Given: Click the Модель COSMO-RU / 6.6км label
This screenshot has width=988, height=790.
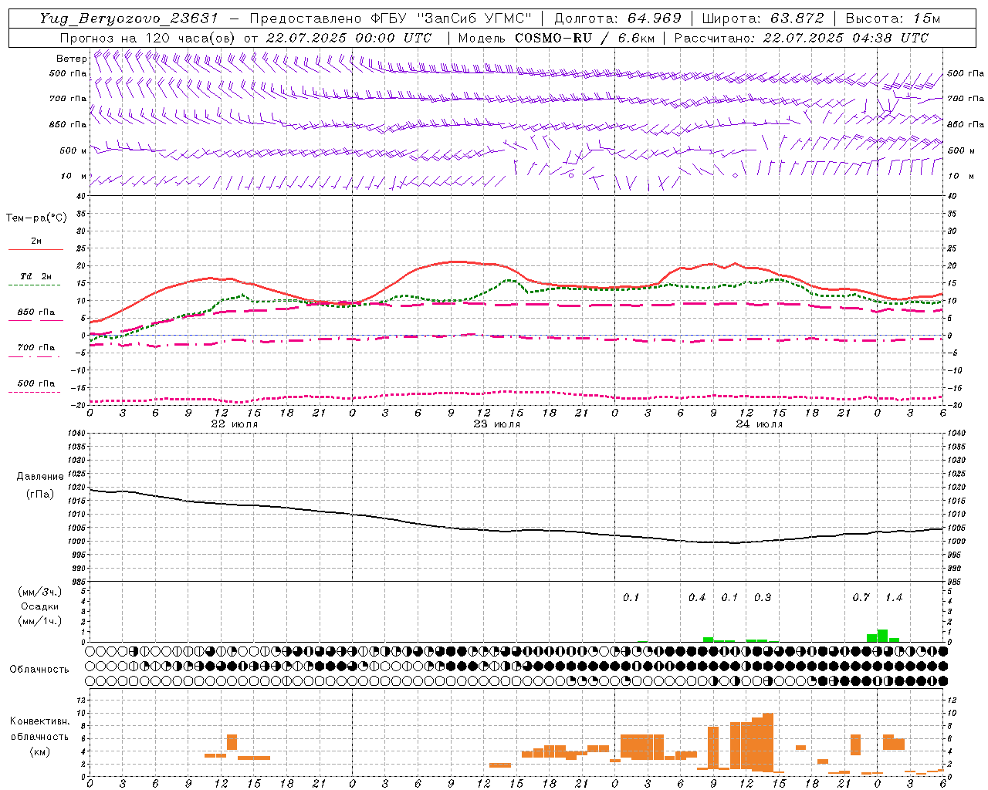Looking at the screenshot, I should 555,38.
